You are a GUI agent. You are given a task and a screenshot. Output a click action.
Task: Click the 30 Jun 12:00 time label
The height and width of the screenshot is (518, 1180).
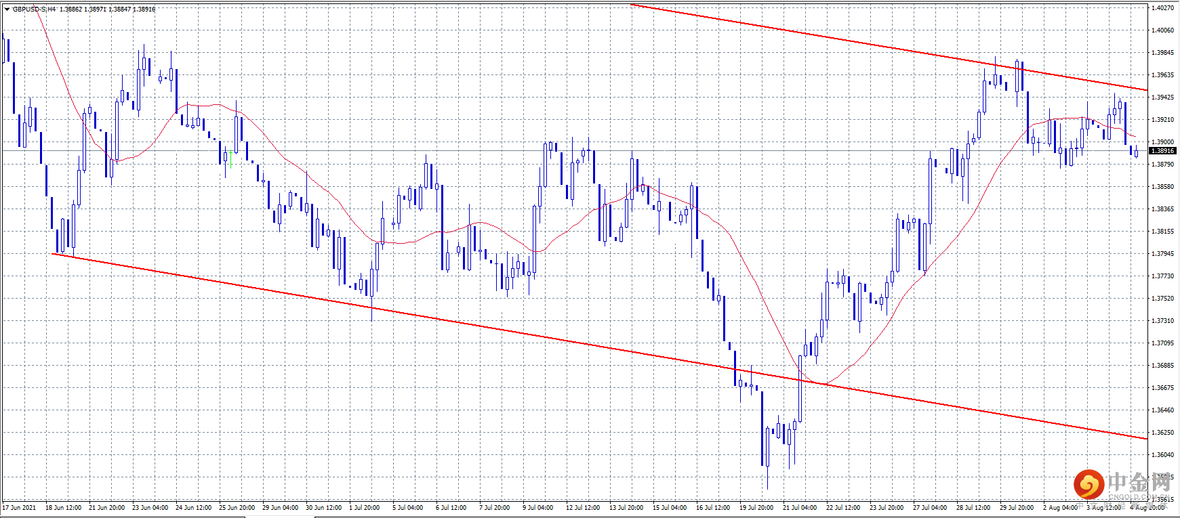(x=323, y=508)
